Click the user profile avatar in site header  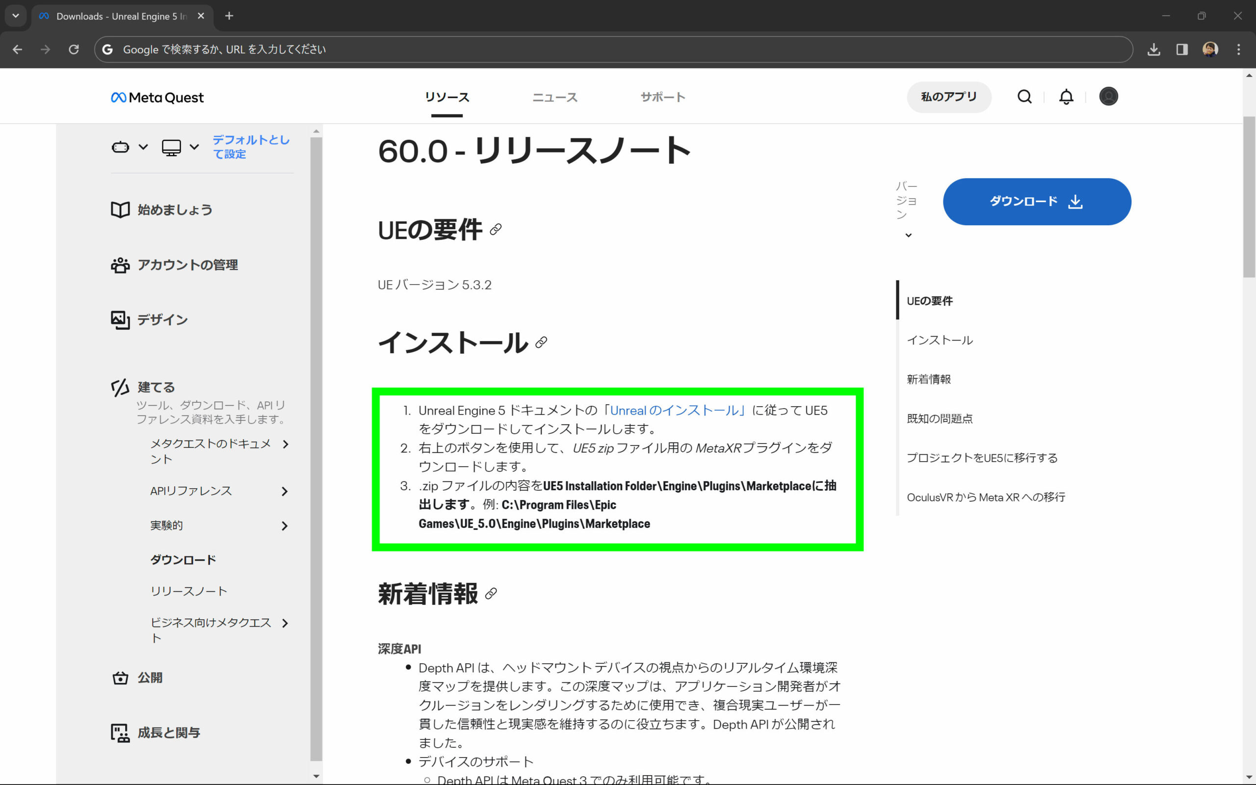coord(1108,97)
